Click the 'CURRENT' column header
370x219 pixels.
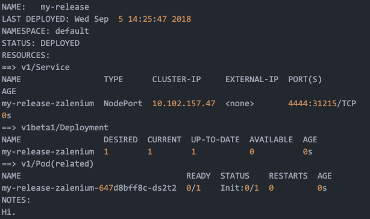pos(165,139)
